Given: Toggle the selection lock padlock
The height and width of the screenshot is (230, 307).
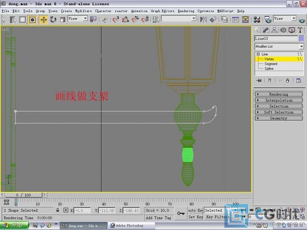Looking at the screenshot, I should click(x=58, y=210).
